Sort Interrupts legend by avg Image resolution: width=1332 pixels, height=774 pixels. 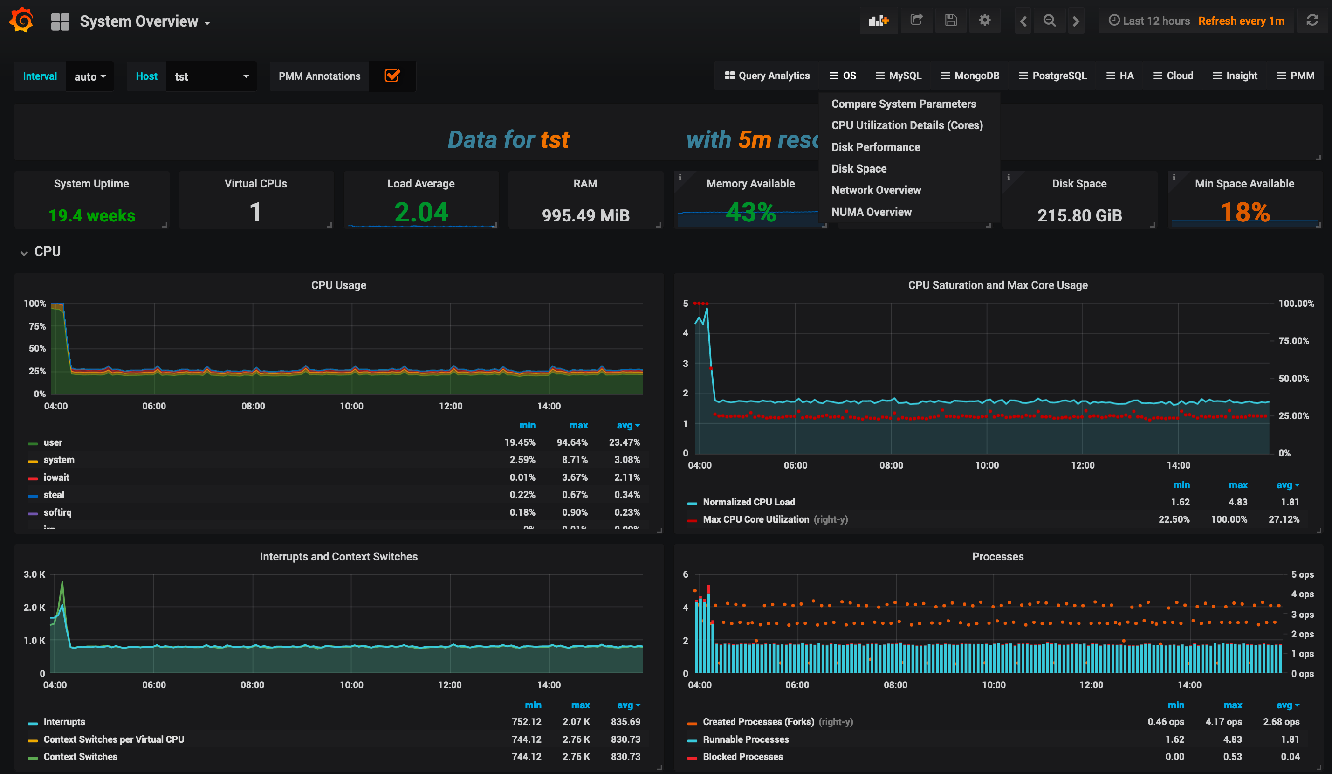(x=628, y=705)
